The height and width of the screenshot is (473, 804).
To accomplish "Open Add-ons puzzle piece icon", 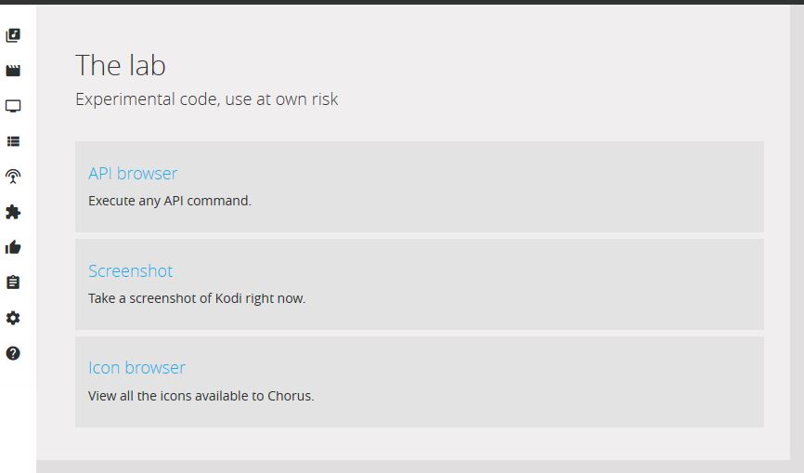I will (x=13, y=212).
